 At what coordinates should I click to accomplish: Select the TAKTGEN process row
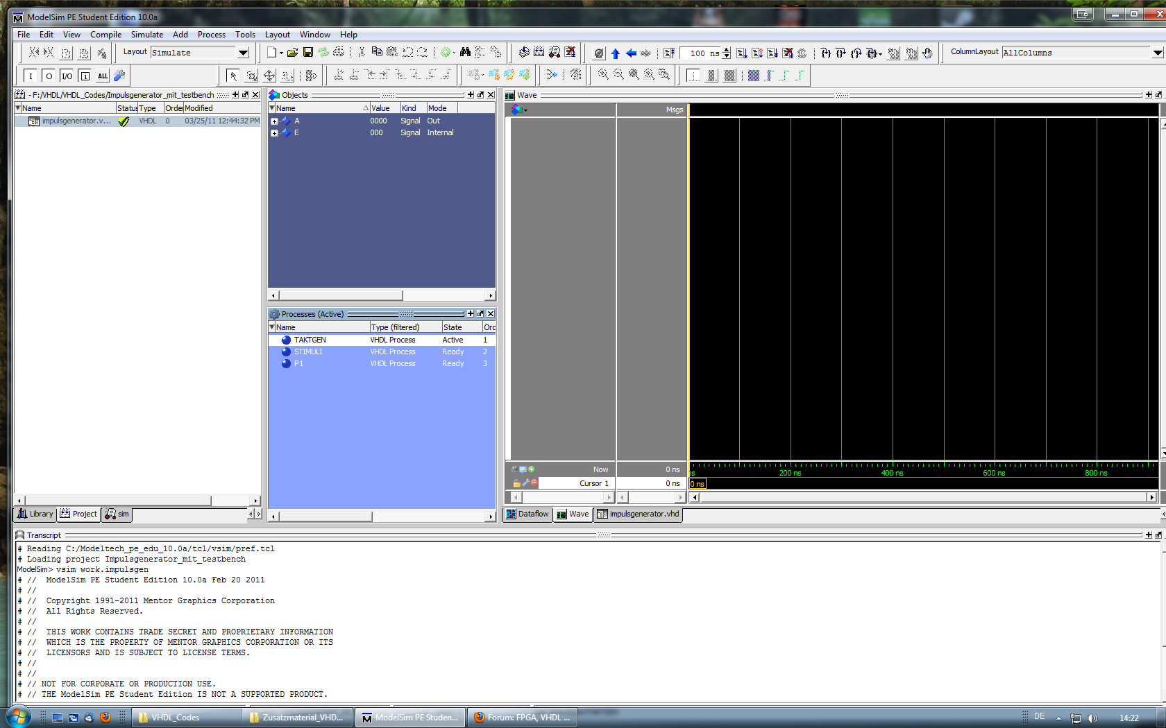click(382, 340)
